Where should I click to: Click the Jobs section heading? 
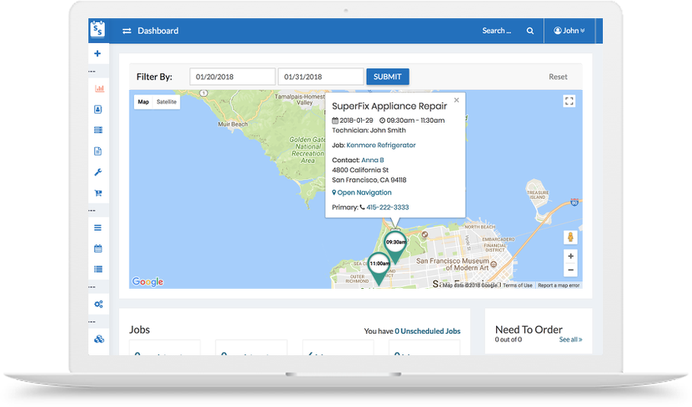(x=139, y=330)
